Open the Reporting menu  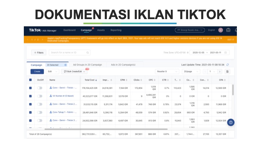[x=116, y=30]
